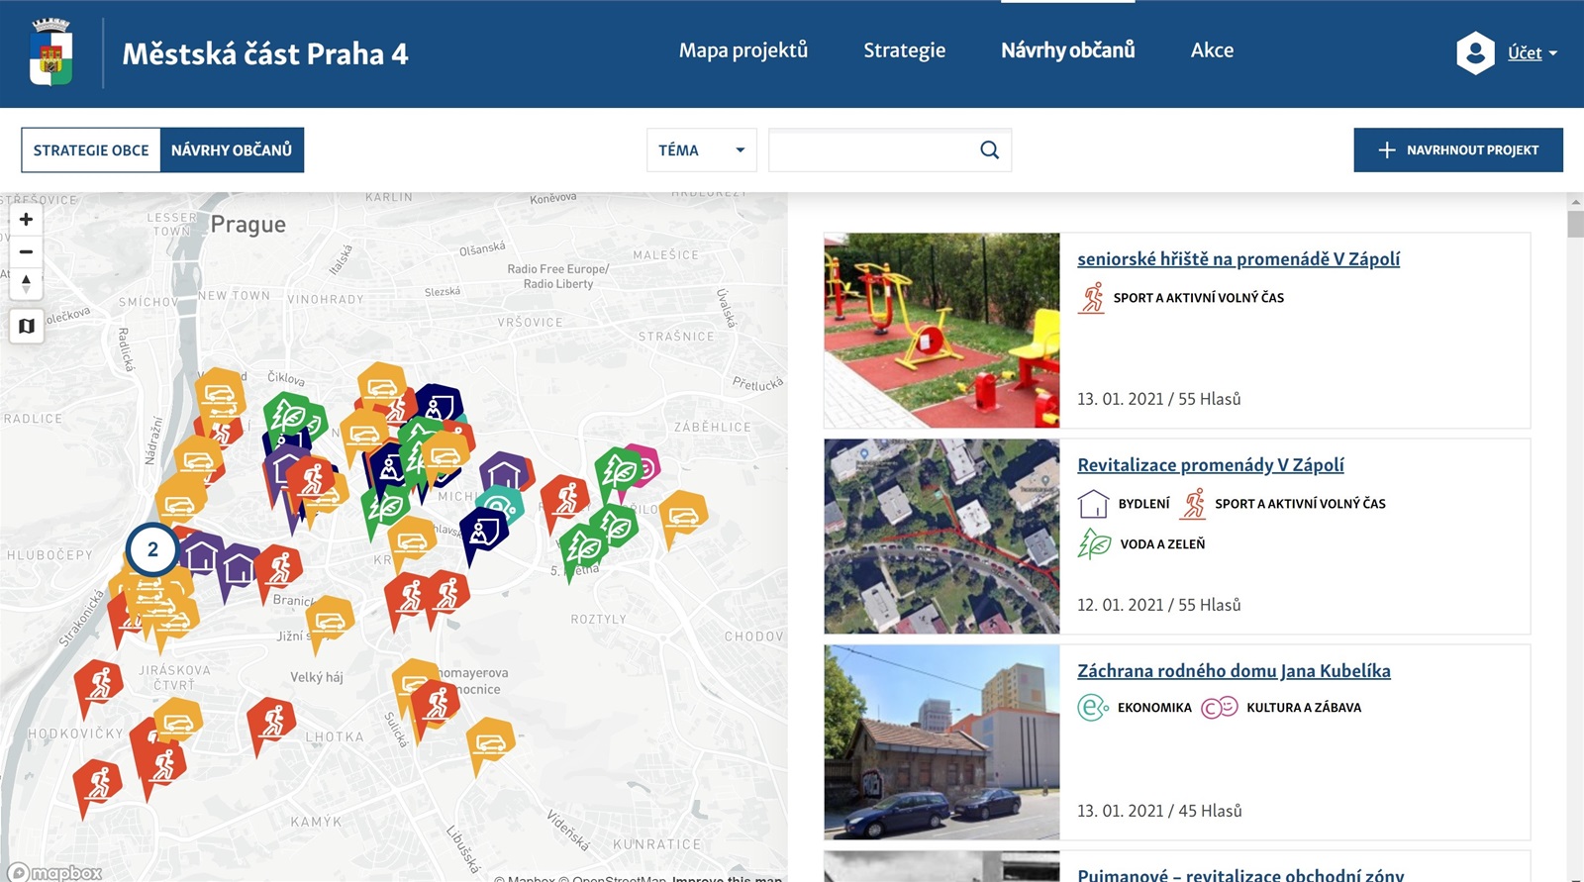Image resolution: width=1584 pixels, height=882 pixels.
Task: Reset map bearing with compass button
Action: [x=27, y=284]
